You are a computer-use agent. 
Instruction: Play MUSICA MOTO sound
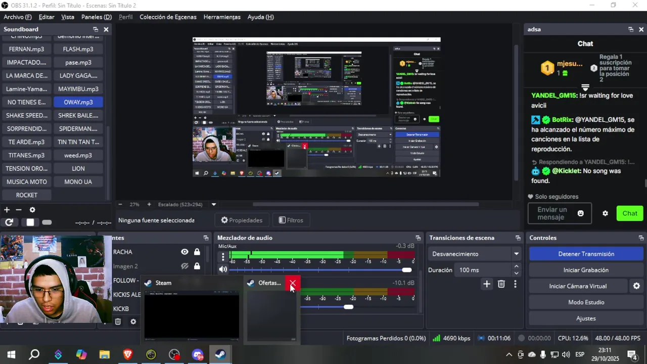(x=27, y=181)
